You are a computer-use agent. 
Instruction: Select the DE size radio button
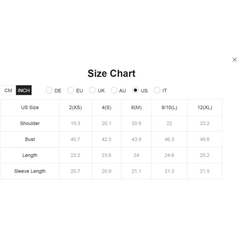point(49,90)
